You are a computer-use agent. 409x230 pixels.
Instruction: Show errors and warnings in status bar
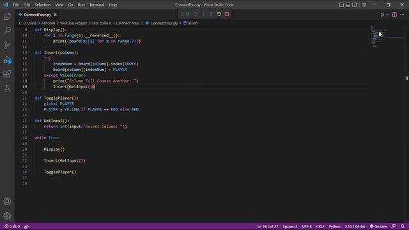(12, 226)
